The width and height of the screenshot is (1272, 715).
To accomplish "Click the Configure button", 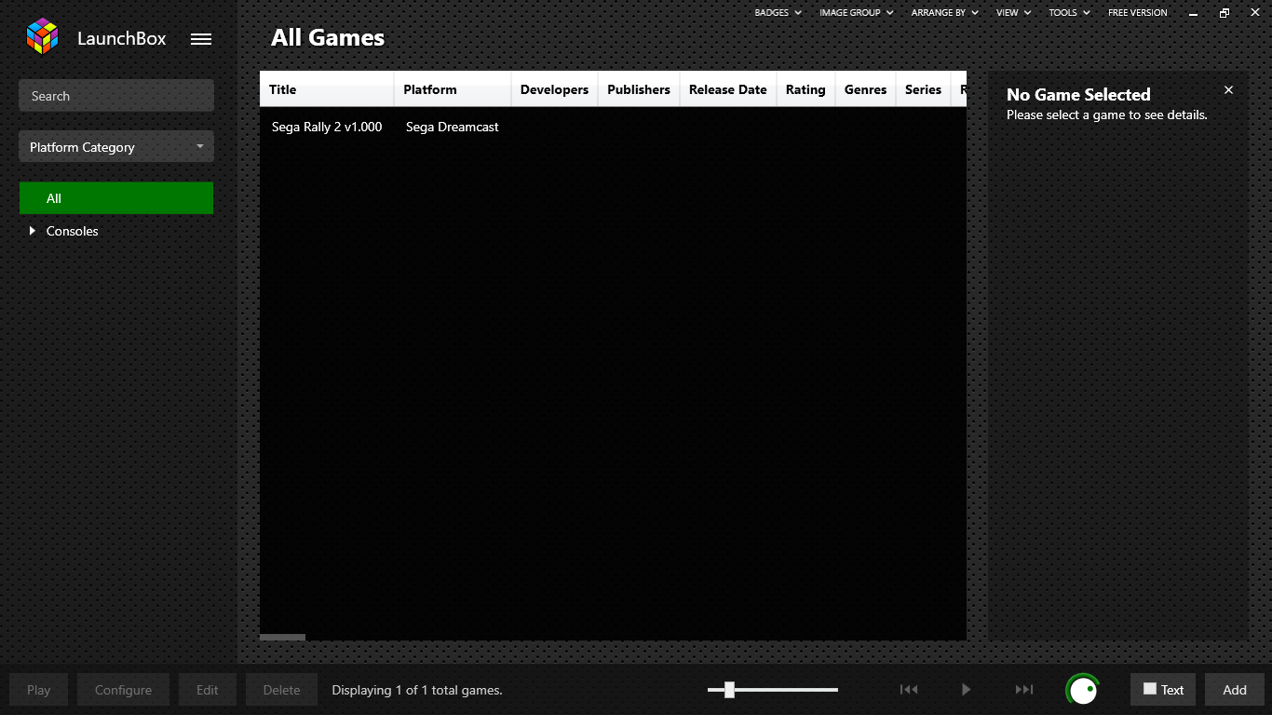I will click(x=123, y=690).
